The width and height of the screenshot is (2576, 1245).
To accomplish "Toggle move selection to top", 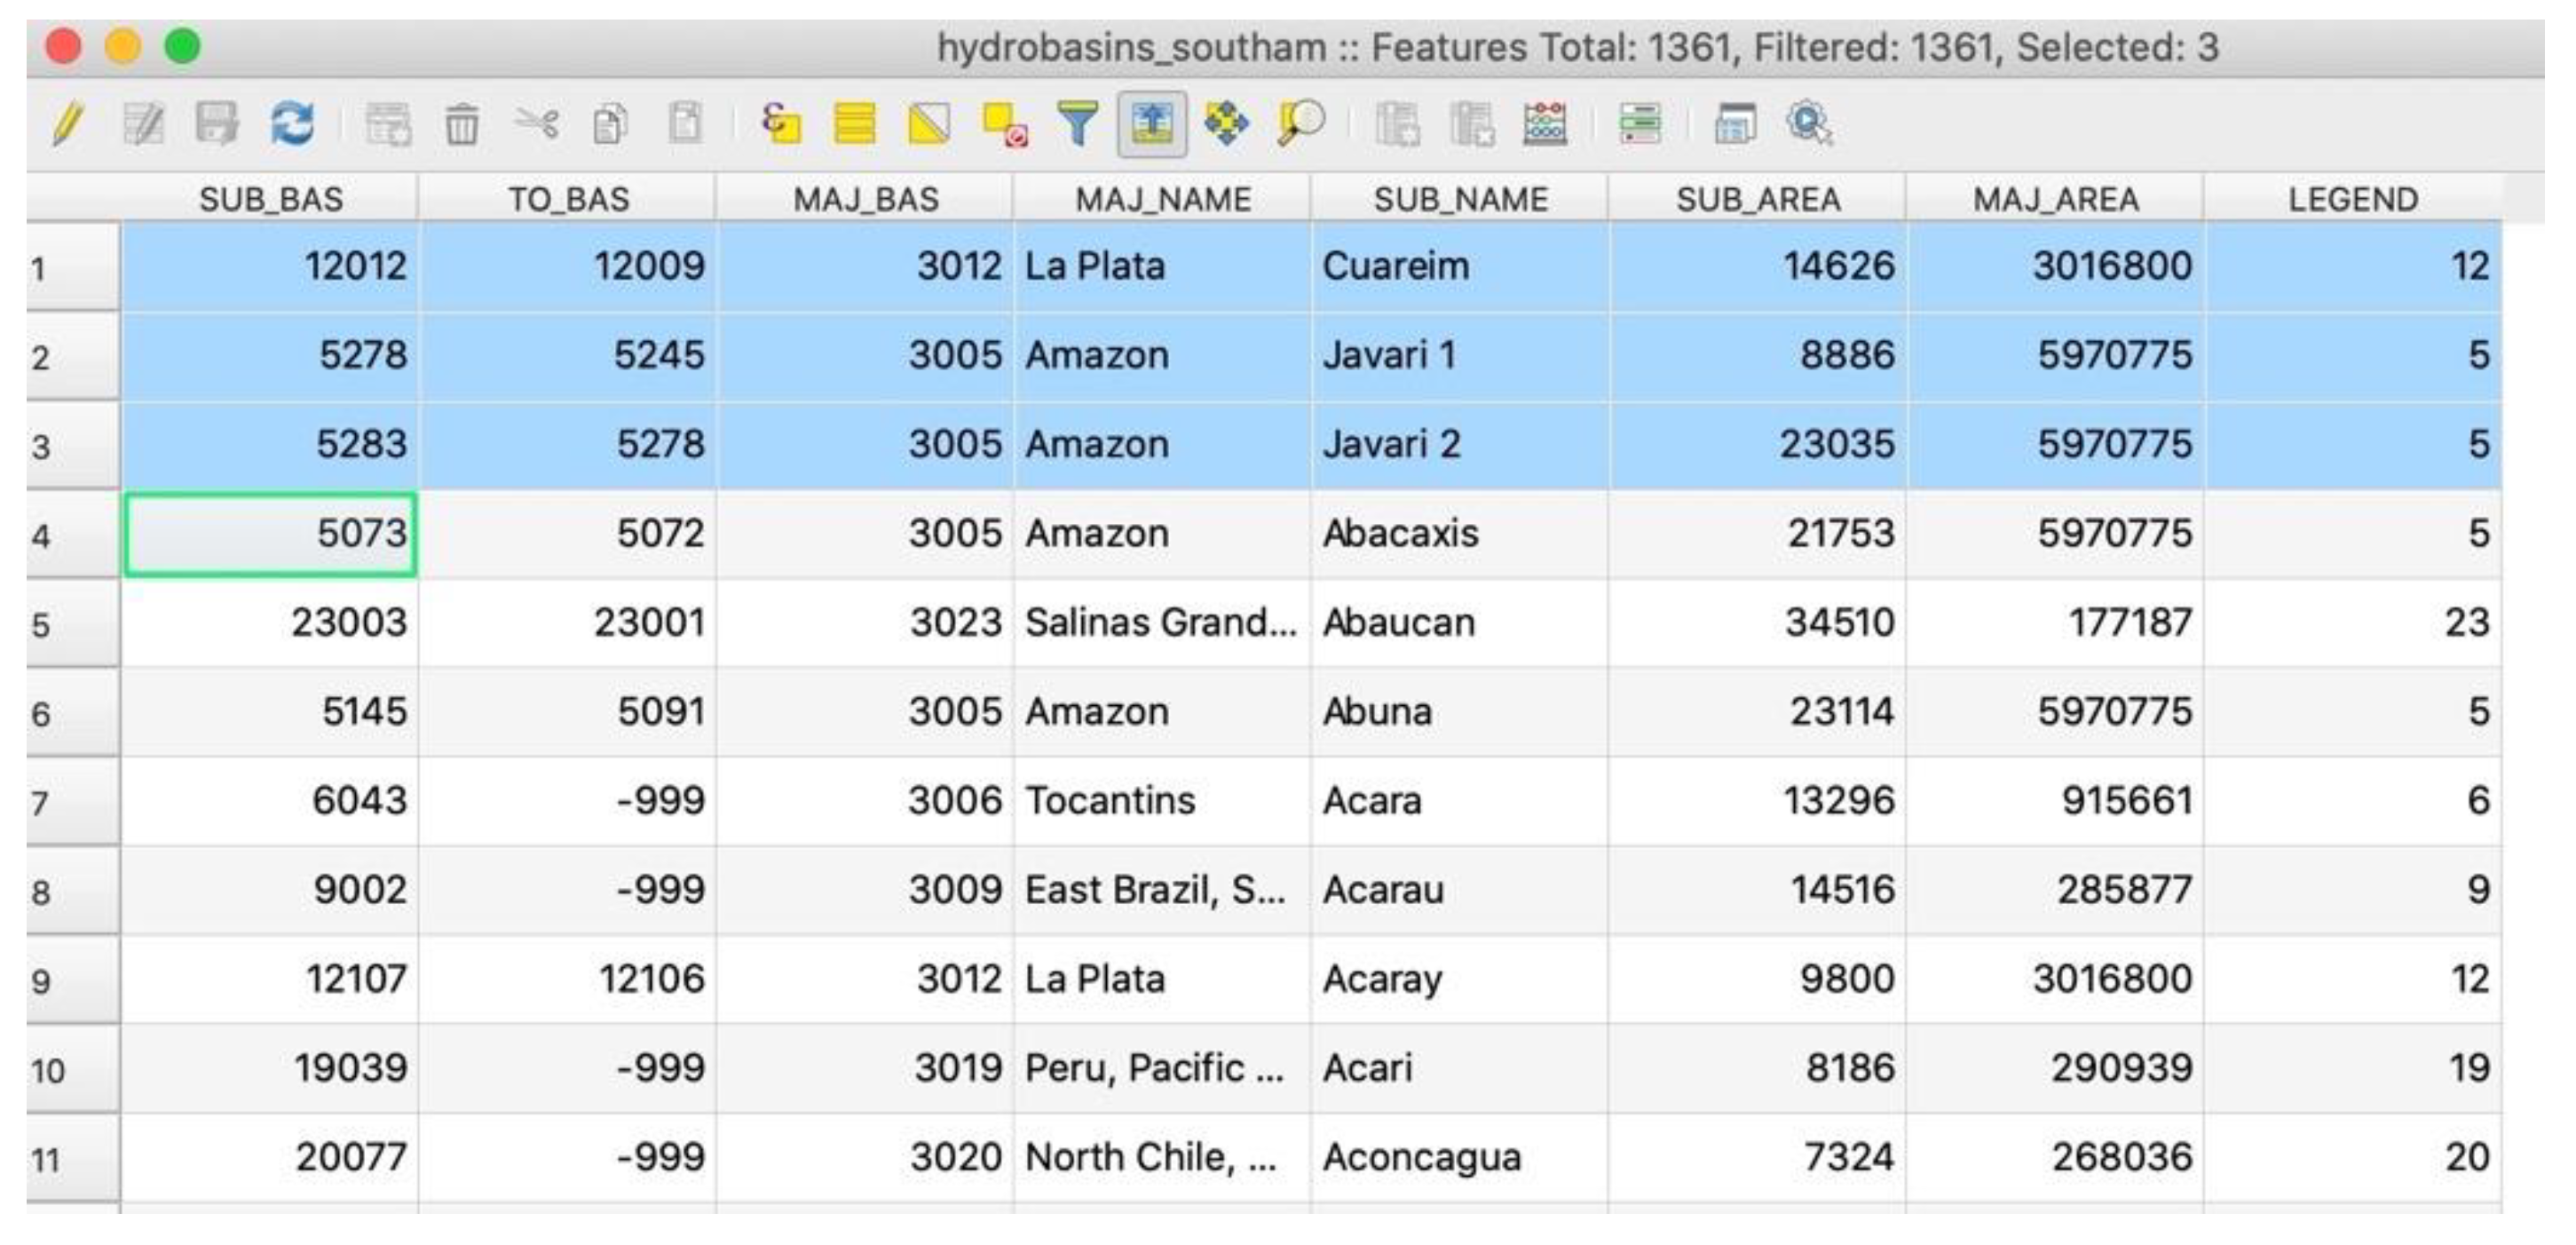I will coord(1152,125).
